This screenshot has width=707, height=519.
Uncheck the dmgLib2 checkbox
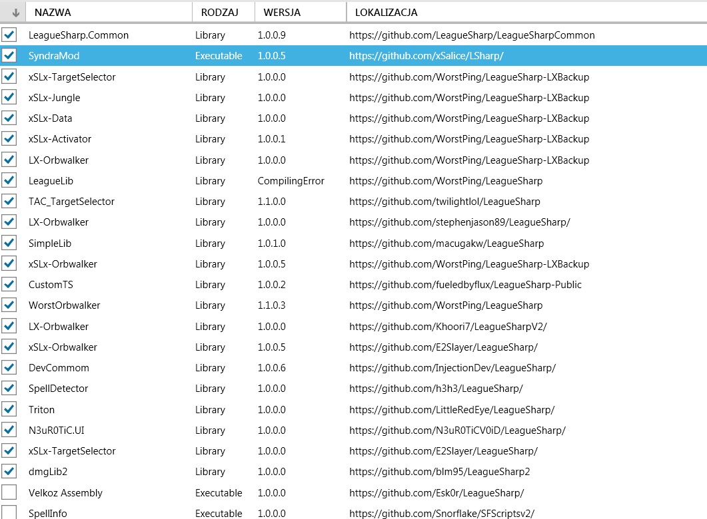[9, 471]
